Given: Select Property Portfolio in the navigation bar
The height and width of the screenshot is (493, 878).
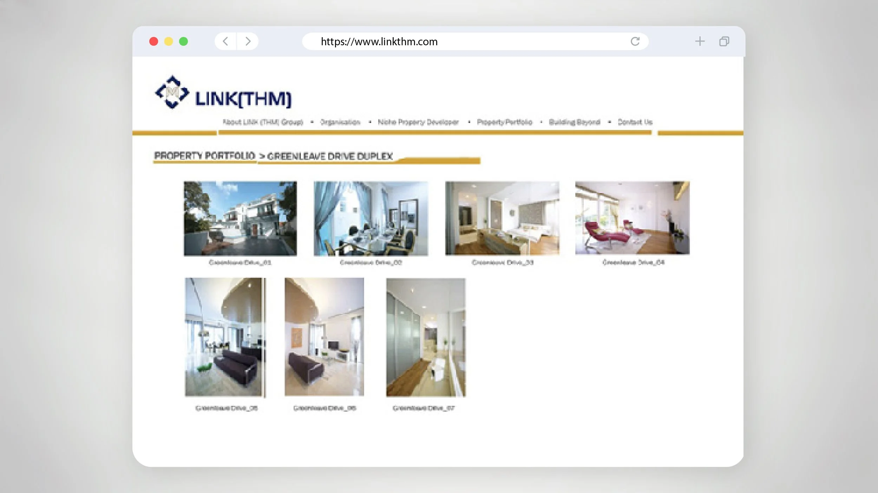Looking at the screenshot, I should (505, 122).
